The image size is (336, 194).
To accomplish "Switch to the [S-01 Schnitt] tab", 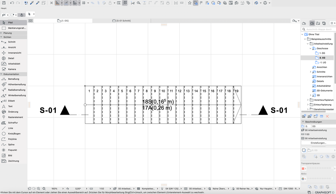I will point(121,21).
